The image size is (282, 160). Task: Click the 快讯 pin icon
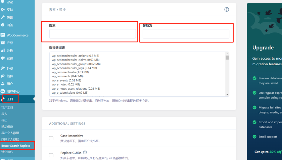pos(3,17)
